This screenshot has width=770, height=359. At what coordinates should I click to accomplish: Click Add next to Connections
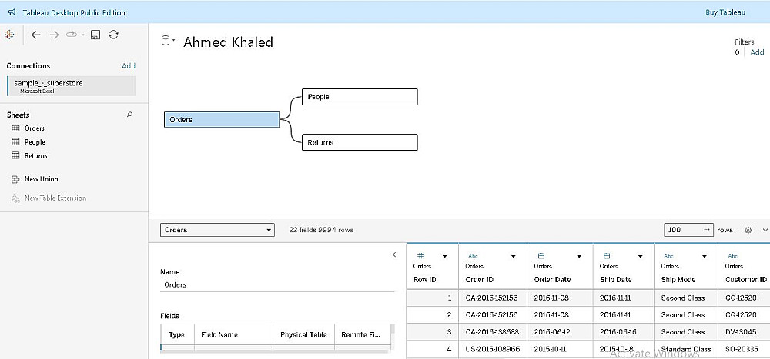coord(129,65)
